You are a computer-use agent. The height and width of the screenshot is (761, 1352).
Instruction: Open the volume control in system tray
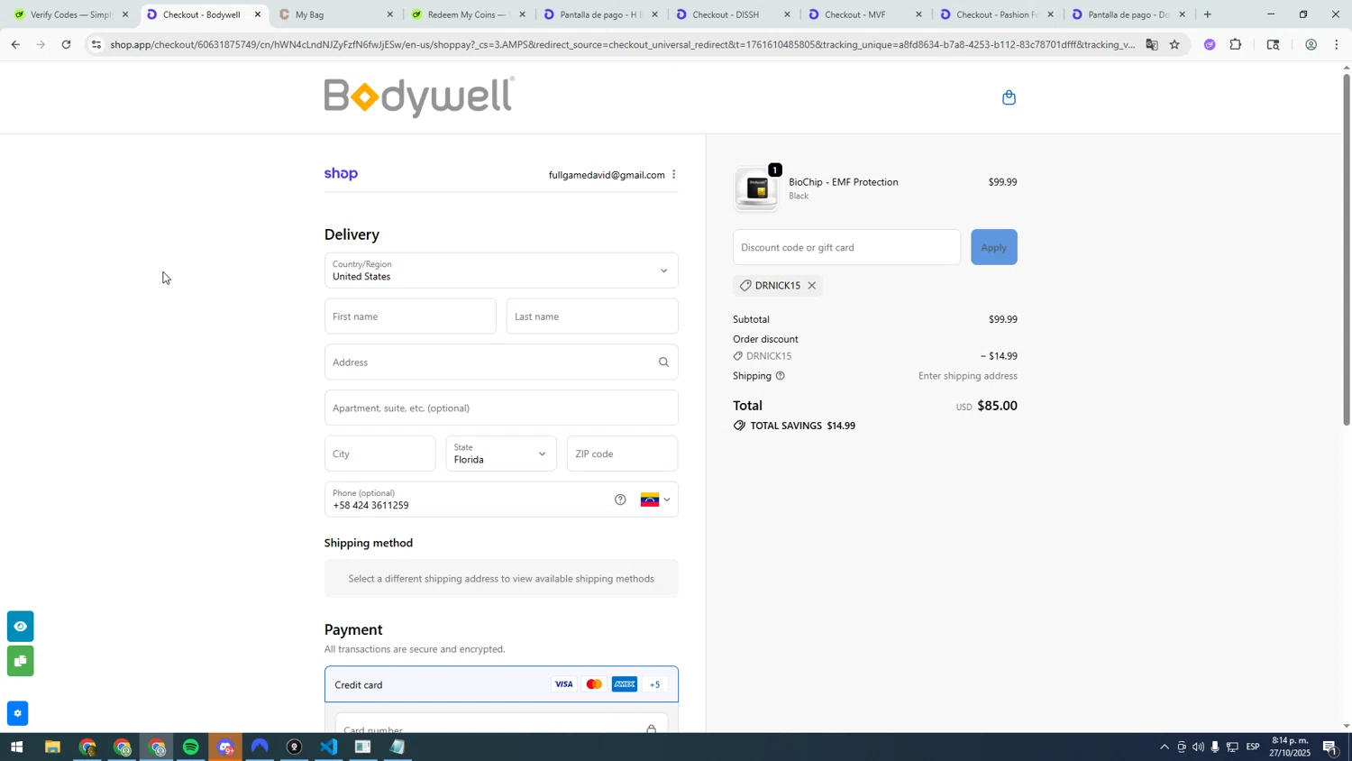(x=1198, y=747)
